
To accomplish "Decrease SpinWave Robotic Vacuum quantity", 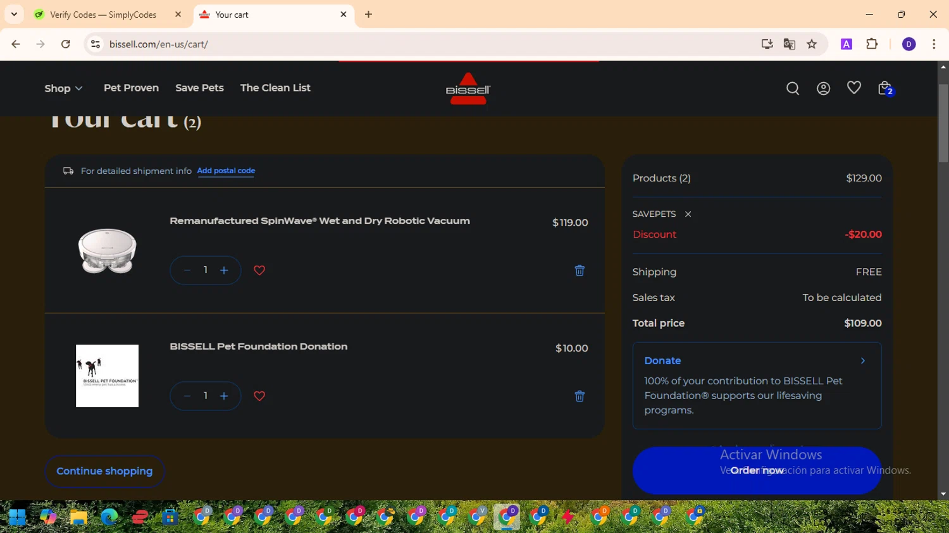I will (x=187, y=271).
